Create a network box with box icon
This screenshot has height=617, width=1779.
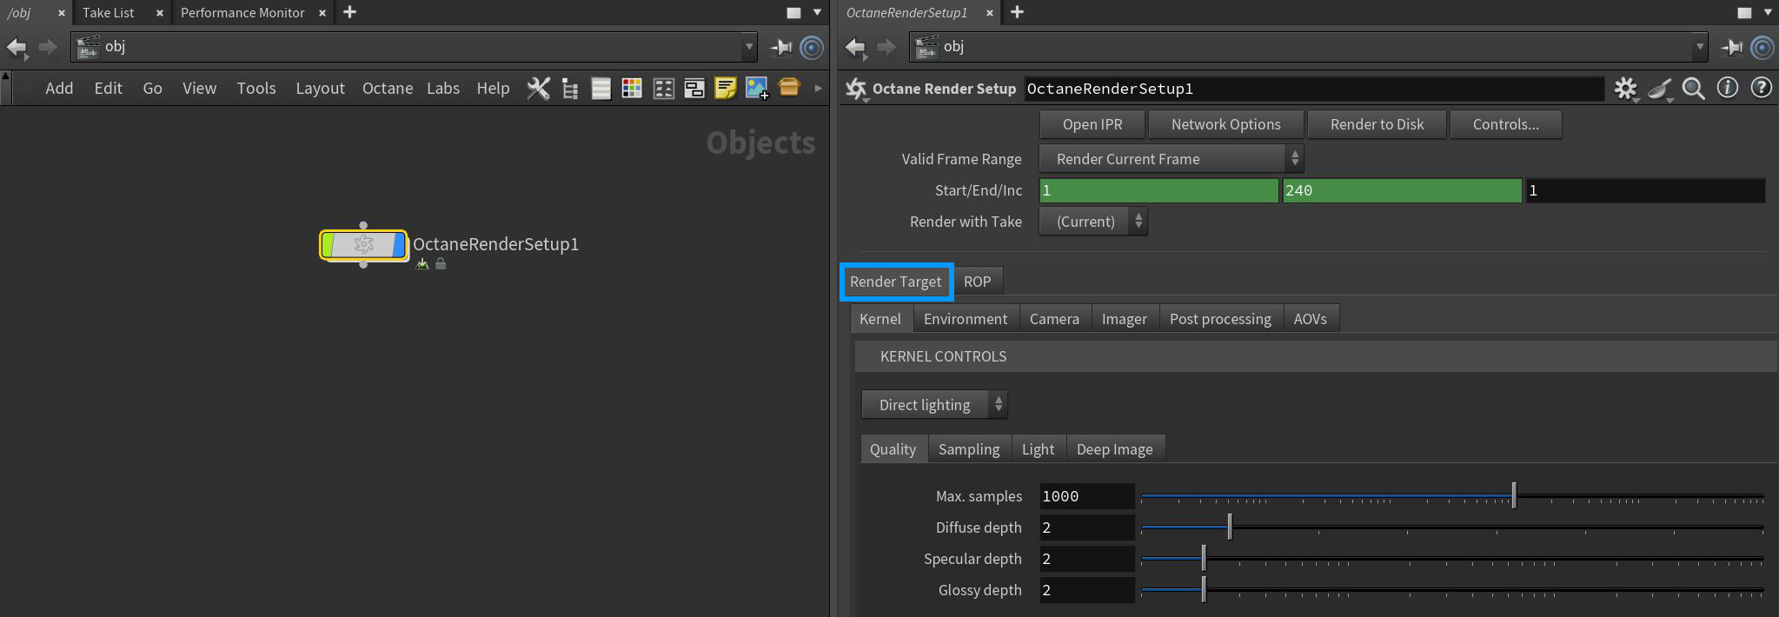tap(789, 88)
